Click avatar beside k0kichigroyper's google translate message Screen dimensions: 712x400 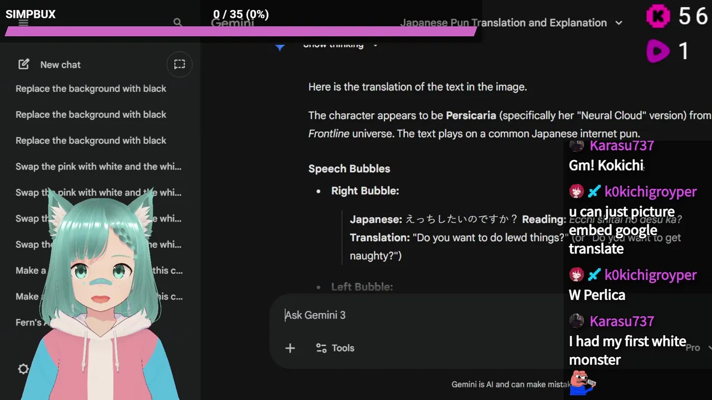tap(577, 192)
